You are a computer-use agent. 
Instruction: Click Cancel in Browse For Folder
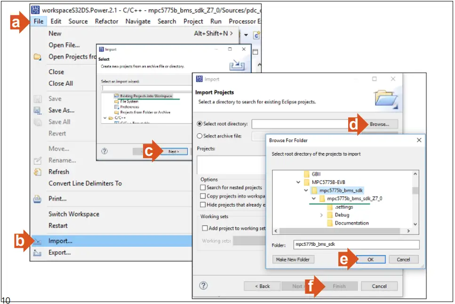(403, 259)
